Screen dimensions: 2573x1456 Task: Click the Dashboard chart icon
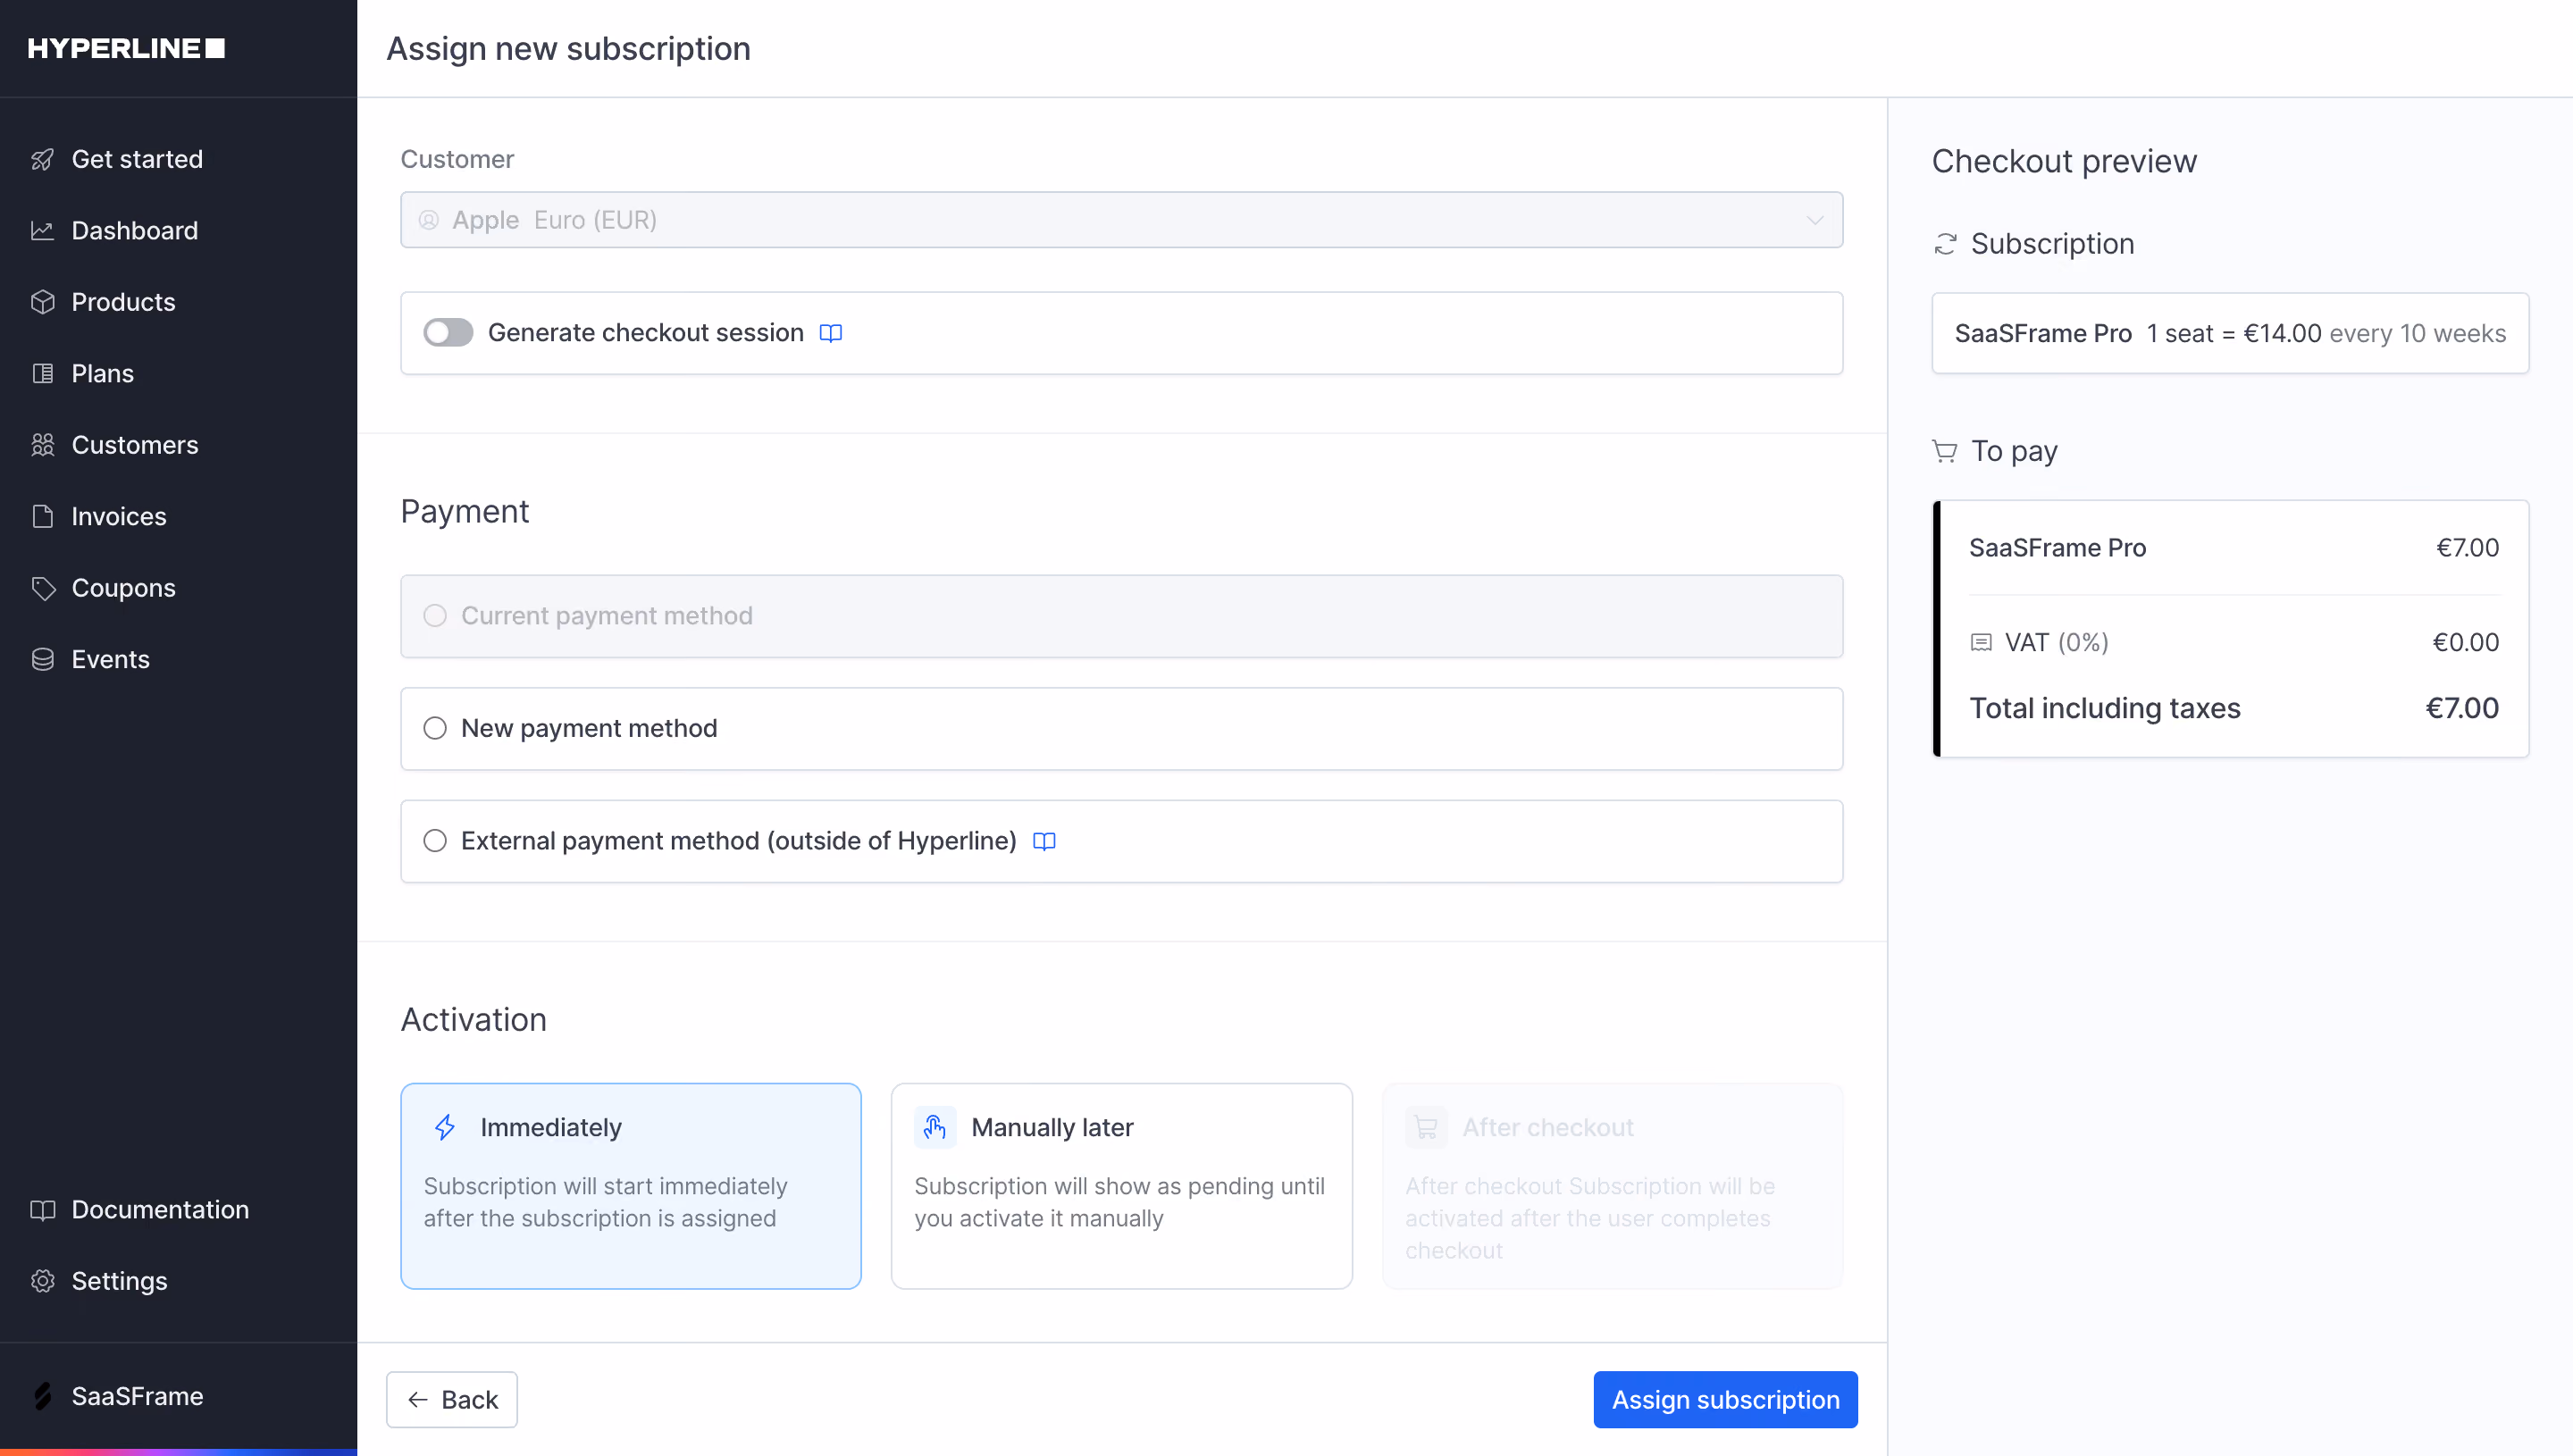(x=42, y=231)
